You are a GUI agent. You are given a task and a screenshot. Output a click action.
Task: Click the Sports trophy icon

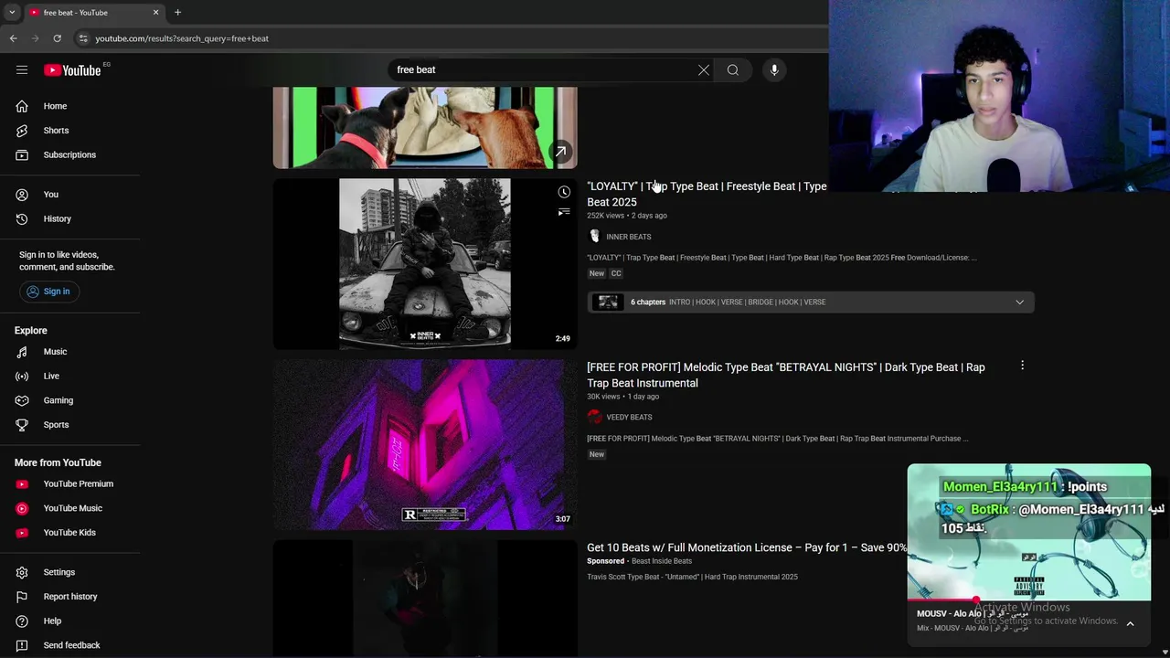(22, 425)
